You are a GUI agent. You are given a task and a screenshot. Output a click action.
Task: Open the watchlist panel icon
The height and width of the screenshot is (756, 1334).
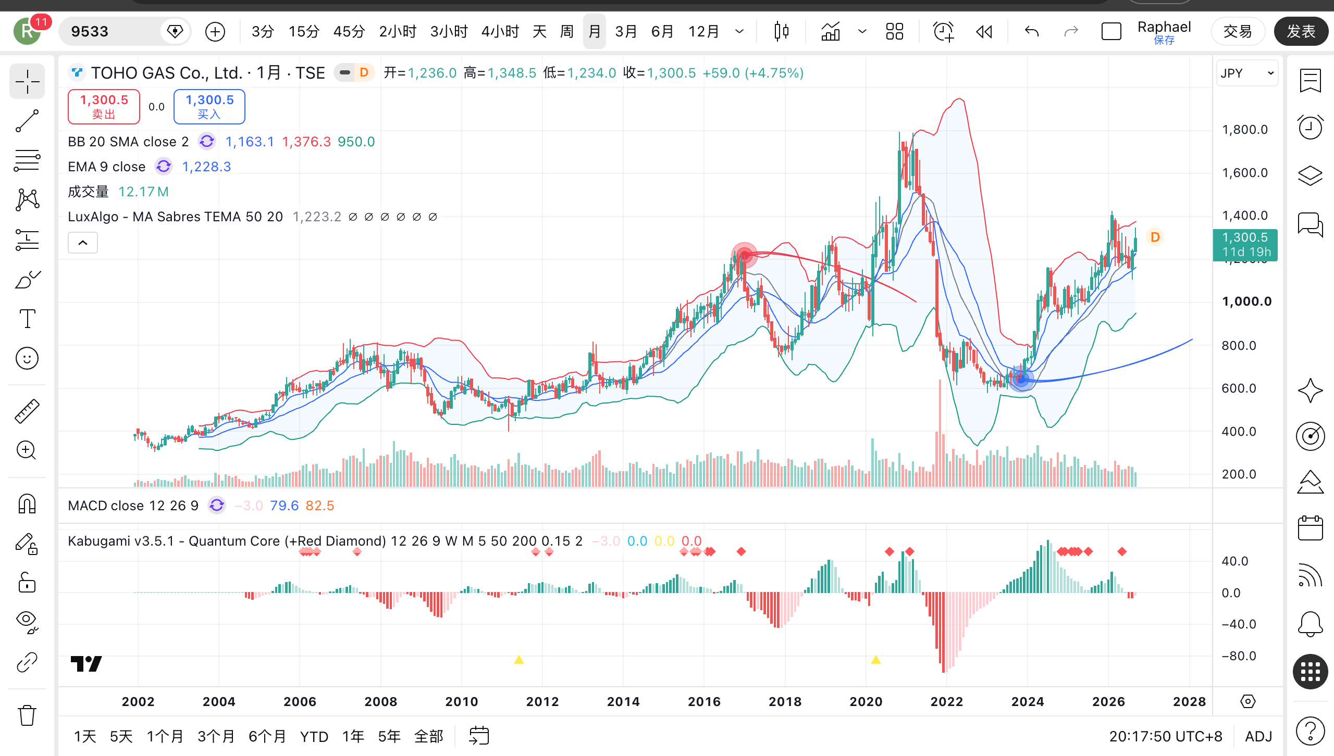click(1310, 81)
